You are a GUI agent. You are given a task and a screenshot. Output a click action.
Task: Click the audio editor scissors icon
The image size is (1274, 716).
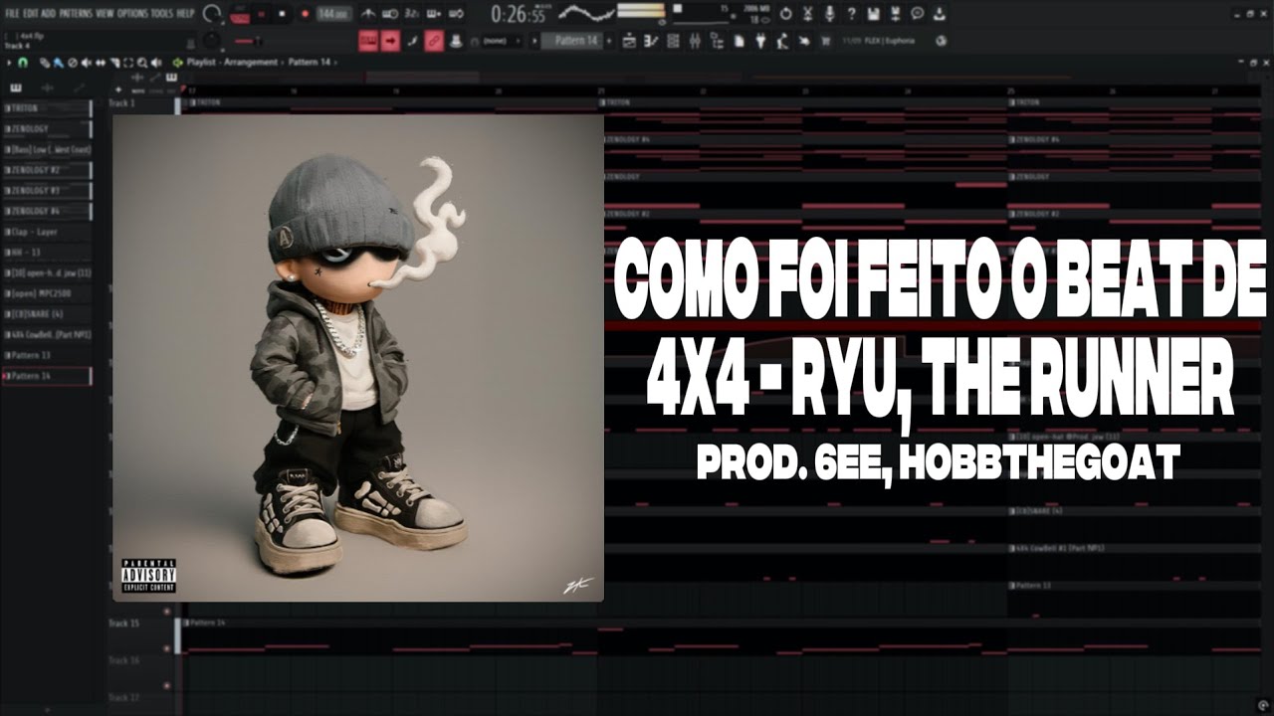click(808, 14)
